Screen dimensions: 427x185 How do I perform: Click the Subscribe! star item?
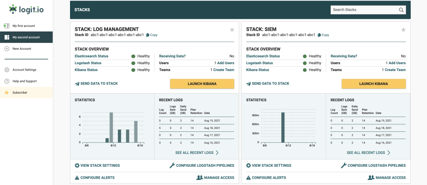[x=20, y=92]
